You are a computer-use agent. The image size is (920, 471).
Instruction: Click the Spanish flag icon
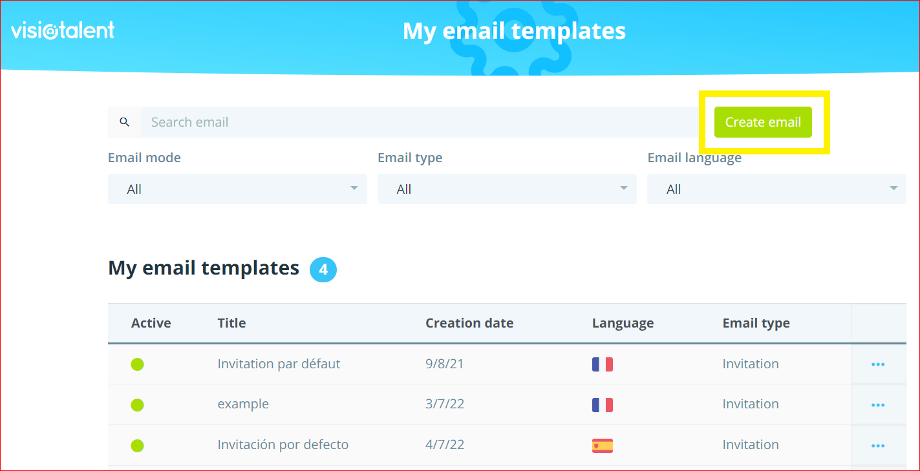coord(602,445)
